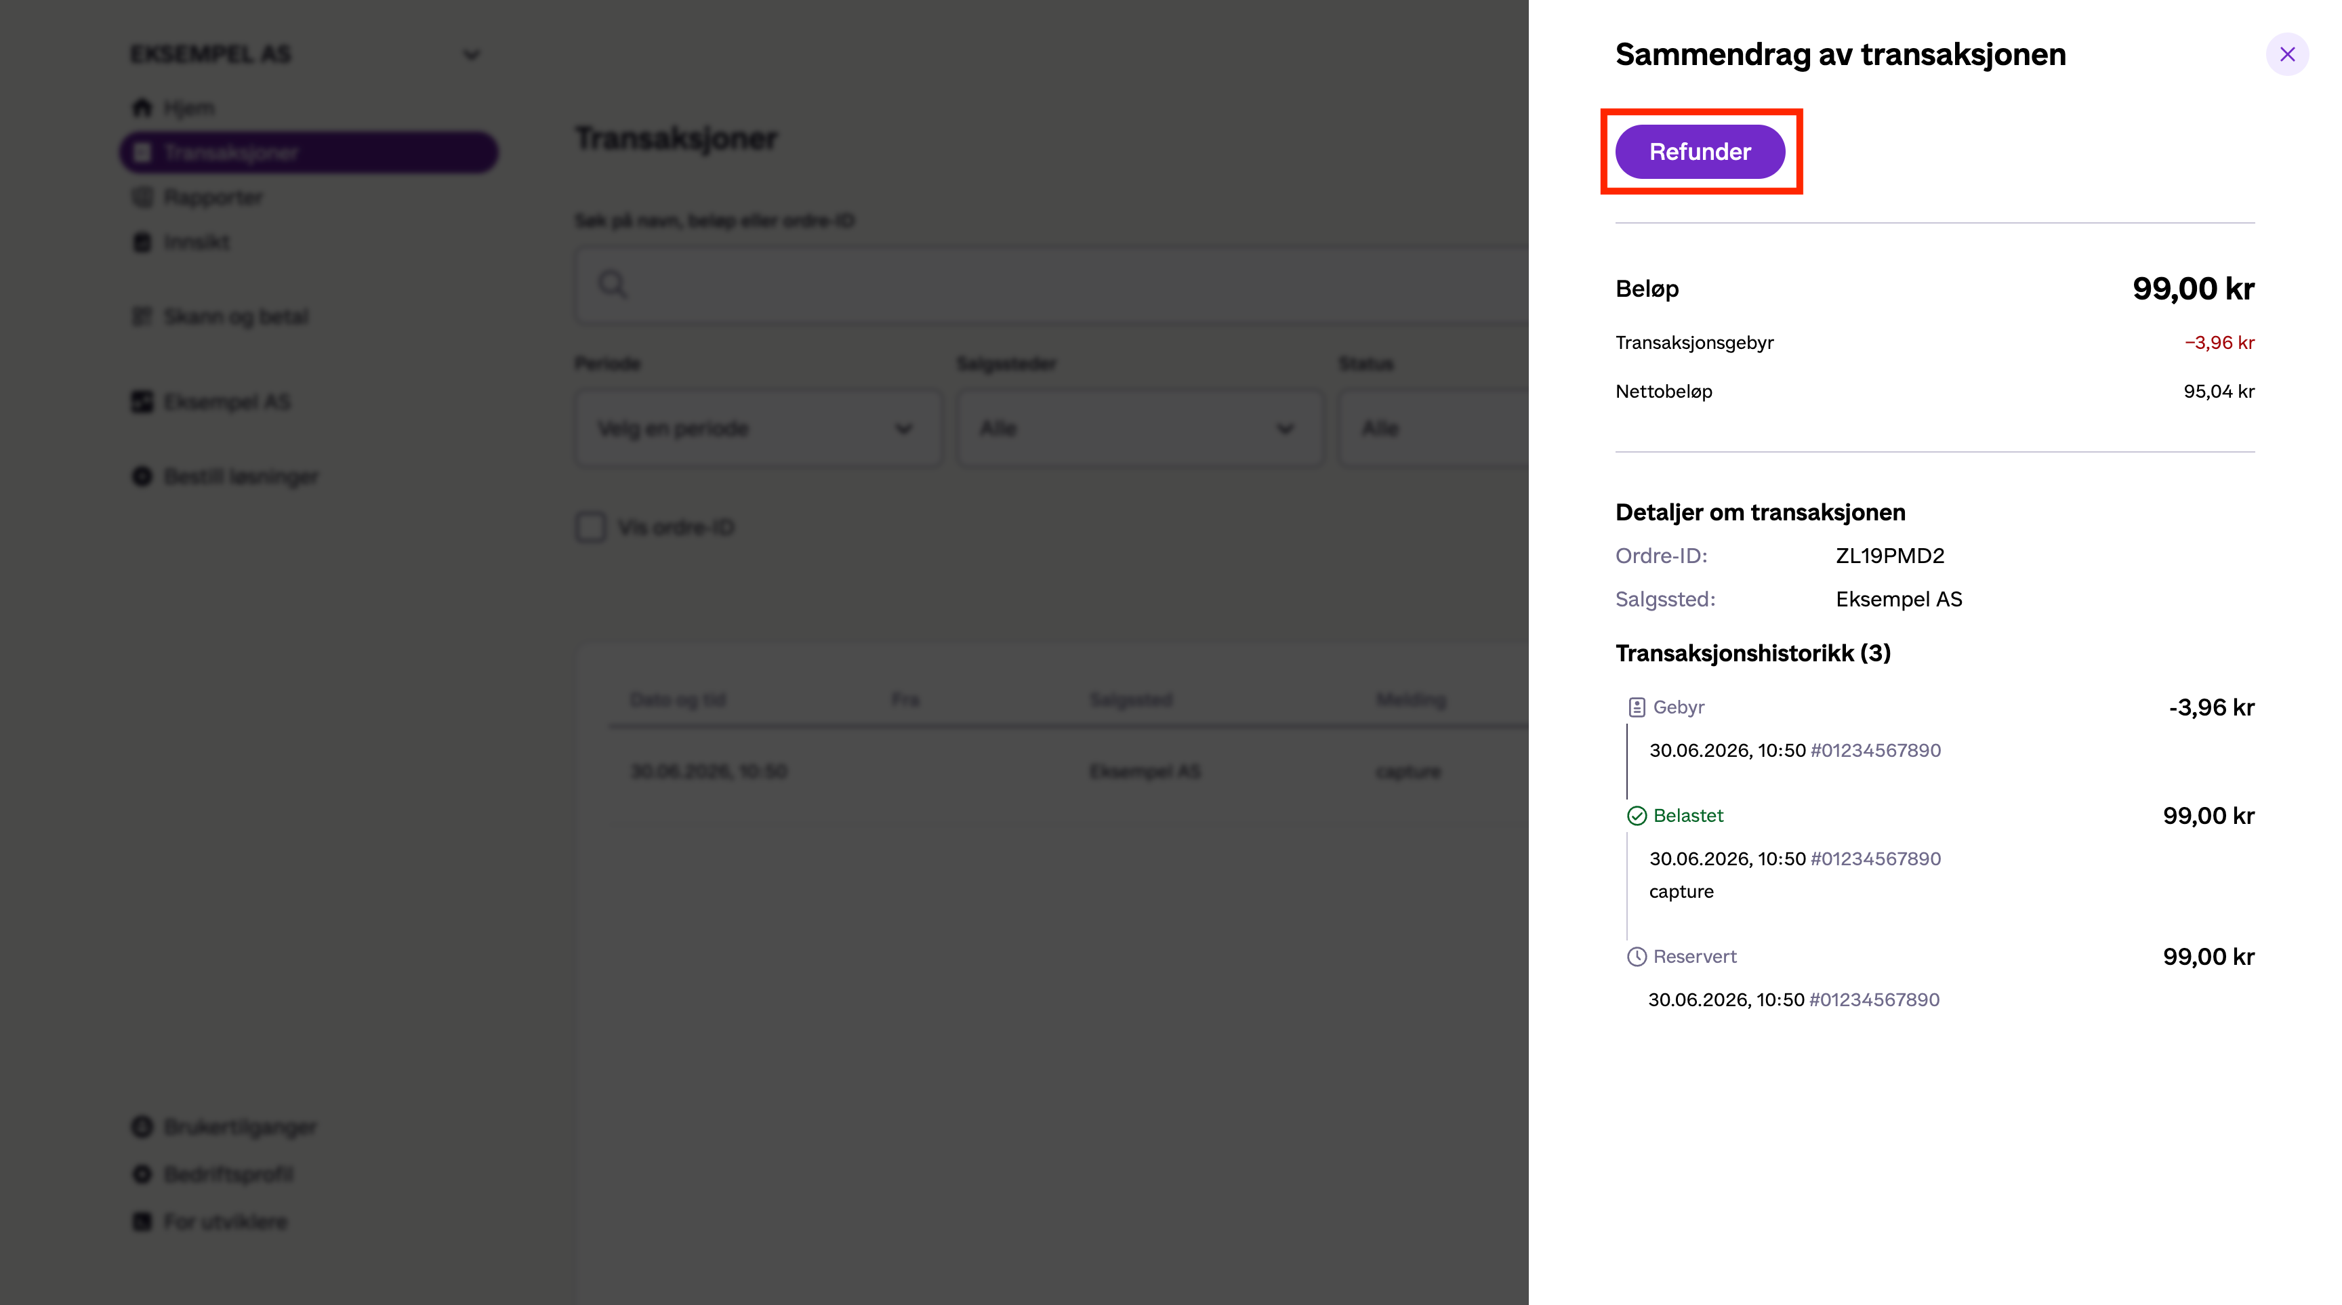Select Transaksjoner in the sidebar
The height and width of the screenshot is (1305, 2342).
click(309, 152)
